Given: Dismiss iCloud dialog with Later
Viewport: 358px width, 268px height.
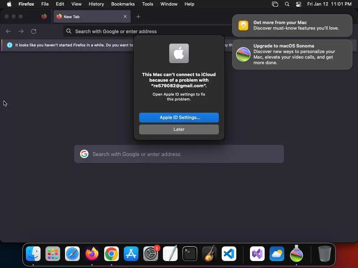Looking at the screenshot, I should click(179, 129).
